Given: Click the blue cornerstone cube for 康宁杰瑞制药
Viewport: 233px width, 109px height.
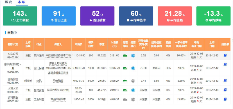Looking at the screenshot, I should click(133, 68).
